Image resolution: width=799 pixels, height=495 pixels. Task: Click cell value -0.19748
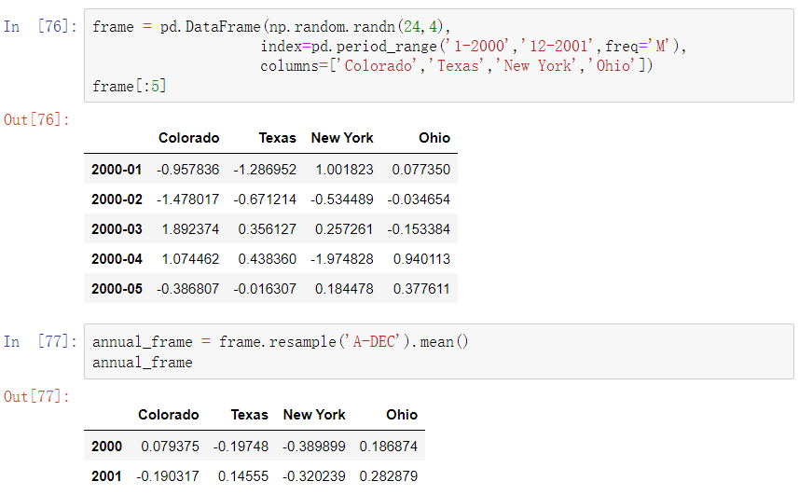point(241,447)
